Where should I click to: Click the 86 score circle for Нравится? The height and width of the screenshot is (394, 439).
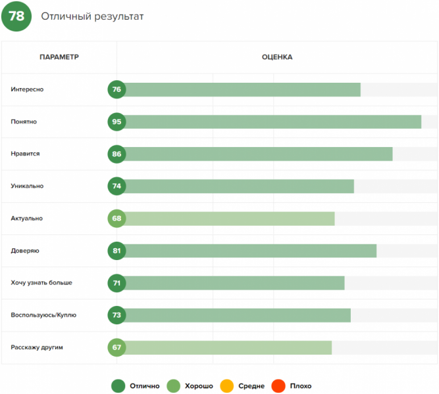tap(116, 154)
